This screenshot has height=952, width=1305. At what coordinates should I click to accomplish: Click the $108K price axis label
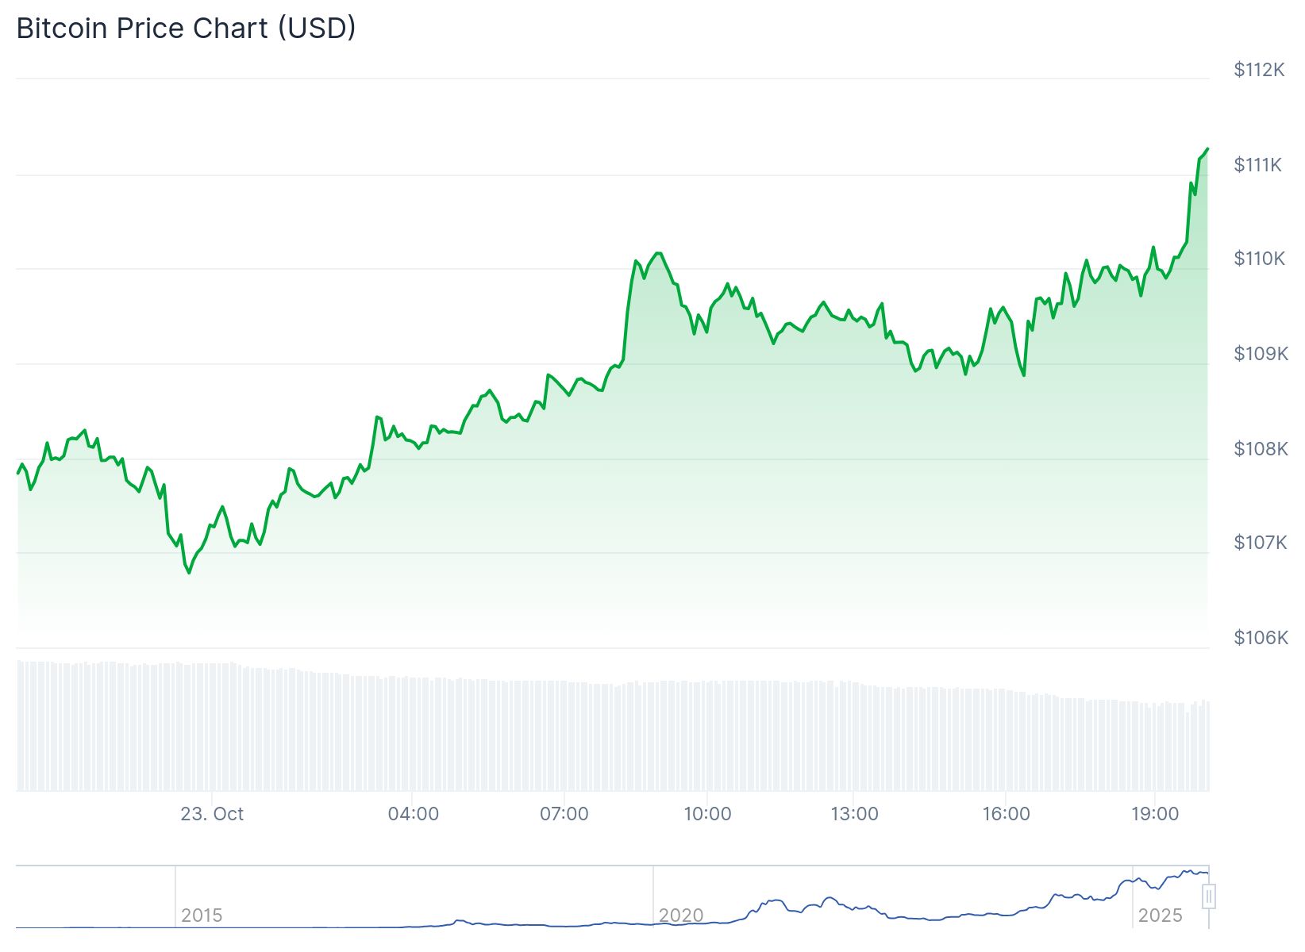[1261, 449]
